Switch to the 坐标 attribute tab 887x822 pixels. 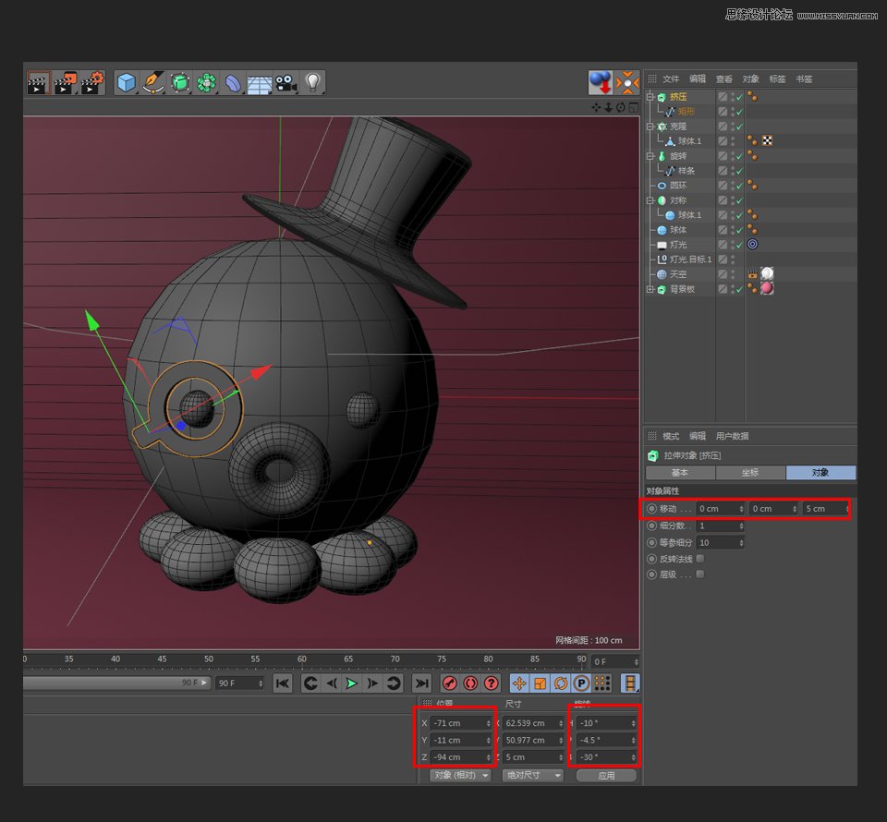click(749, 473)
